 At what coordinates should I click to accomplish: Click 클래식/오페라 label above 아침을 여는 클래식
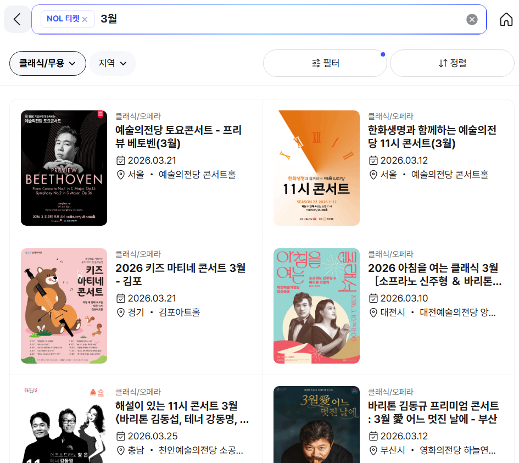(x=391, y=254)
